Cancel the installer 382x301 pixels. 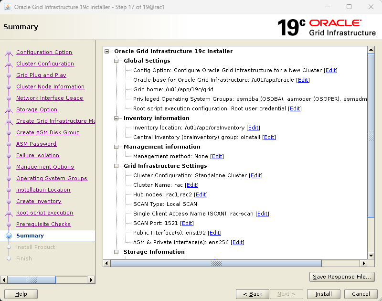tap(361, 294)
